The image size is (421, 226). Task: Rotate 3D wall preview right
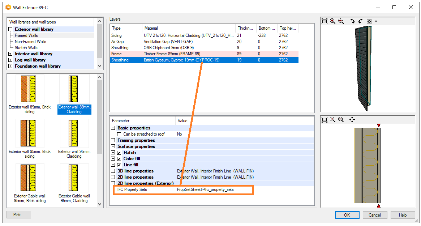[360, 21]
